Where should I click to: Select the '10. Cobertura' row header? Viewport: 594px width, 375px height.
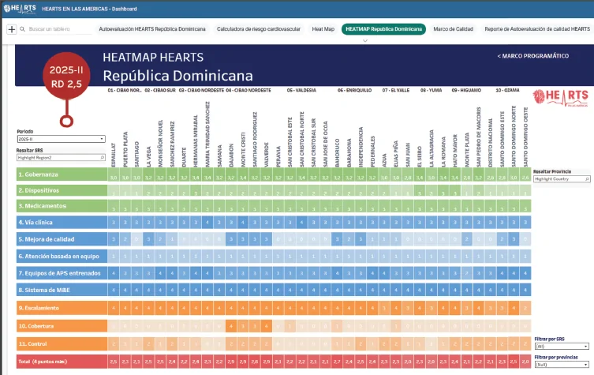pyautogui.click(x=62, y=326)
